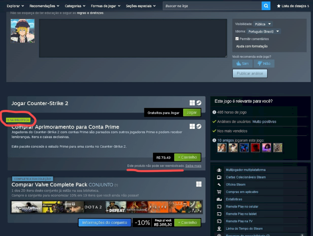
Task: Open Multijogador multiplataforma link
Action: (246, 170)
